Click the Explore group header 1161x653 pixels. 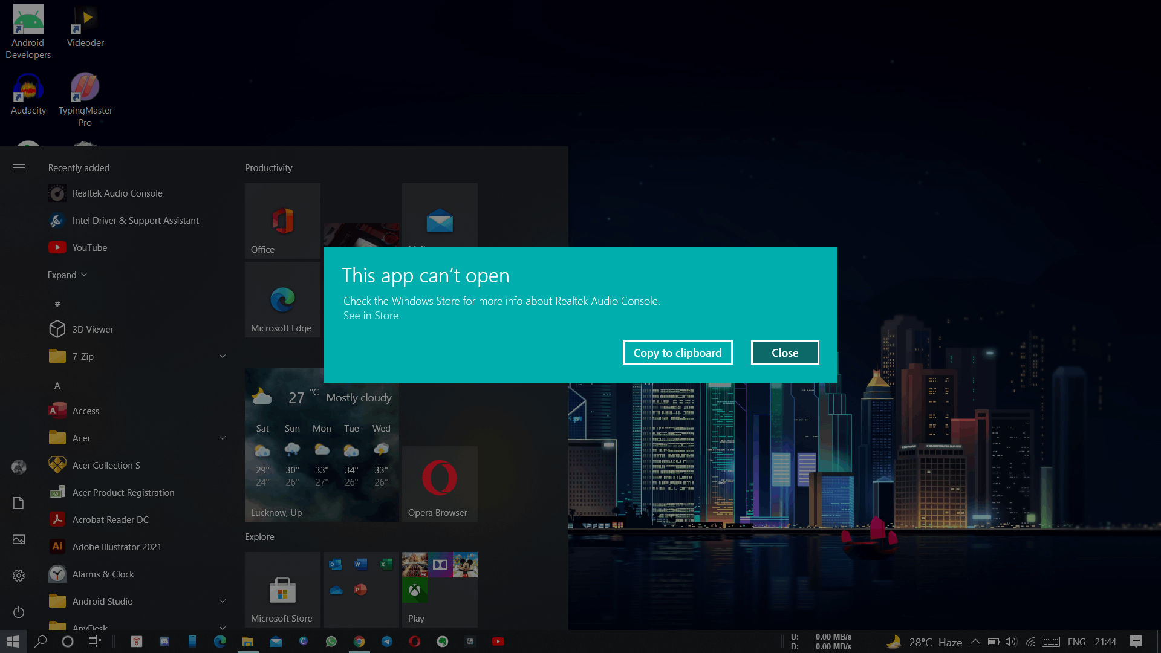coord(259,537)
